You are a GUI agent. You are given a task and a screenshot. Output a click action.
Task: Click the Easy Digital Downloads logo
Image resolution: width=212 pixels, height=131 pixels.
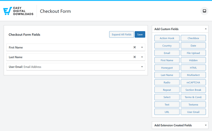click(x=18, y=11)
